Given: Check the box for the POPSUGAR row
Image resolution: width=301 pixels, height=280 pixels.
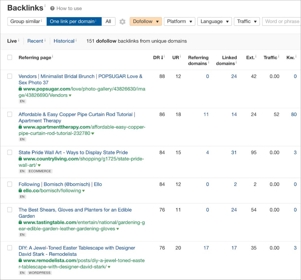Looking at the screenshot, I should point(10,76).
